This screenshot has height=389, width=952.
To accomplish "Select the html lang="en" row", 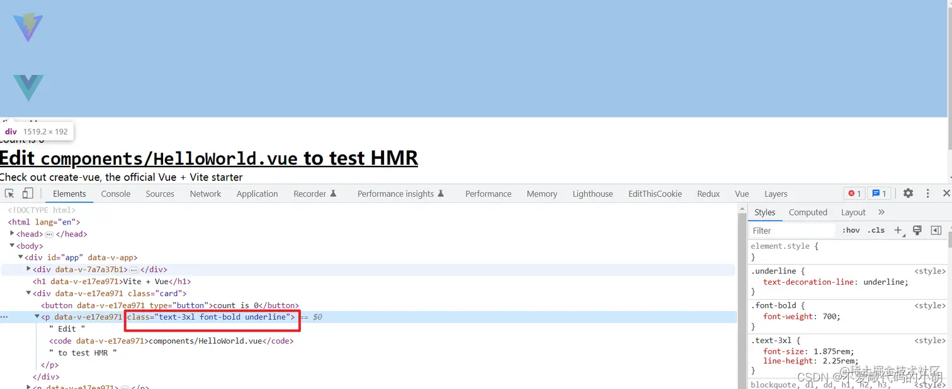I will pyautogui.click(x=44, y=222).
